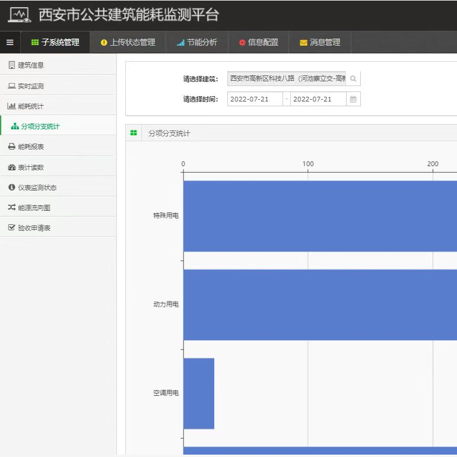Switch to 子系统管理 tab
Viewport: 457px width, 457px height.
point(55,42)
